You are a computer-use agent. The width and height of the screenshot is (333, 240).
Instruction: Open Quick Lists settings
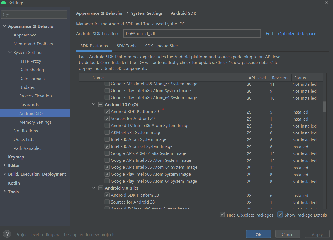pos(24,139)
